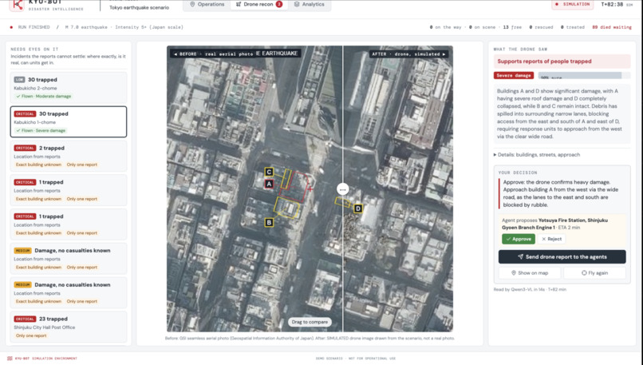Click the X icon in Reject button
643x365 pixels.
tap(544, 239)
